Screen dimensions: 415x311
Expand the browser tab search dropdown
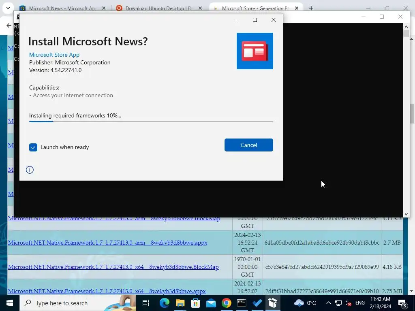coord(8,8)
